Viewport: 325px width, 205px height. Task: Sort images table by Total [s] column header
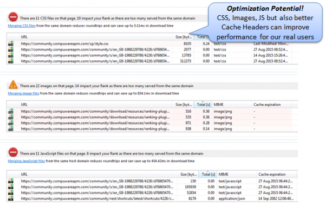[x=203, y=105]
